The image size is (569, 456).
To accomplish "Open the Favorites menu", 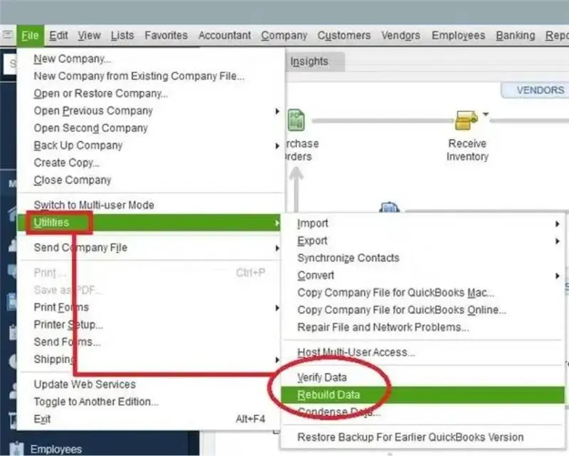I will (166, 36).
